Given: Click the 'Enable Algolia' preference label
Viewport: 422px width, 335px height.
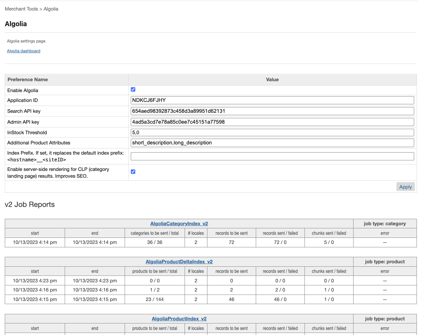Looking at the screenshot, I should tap(23, 90).
